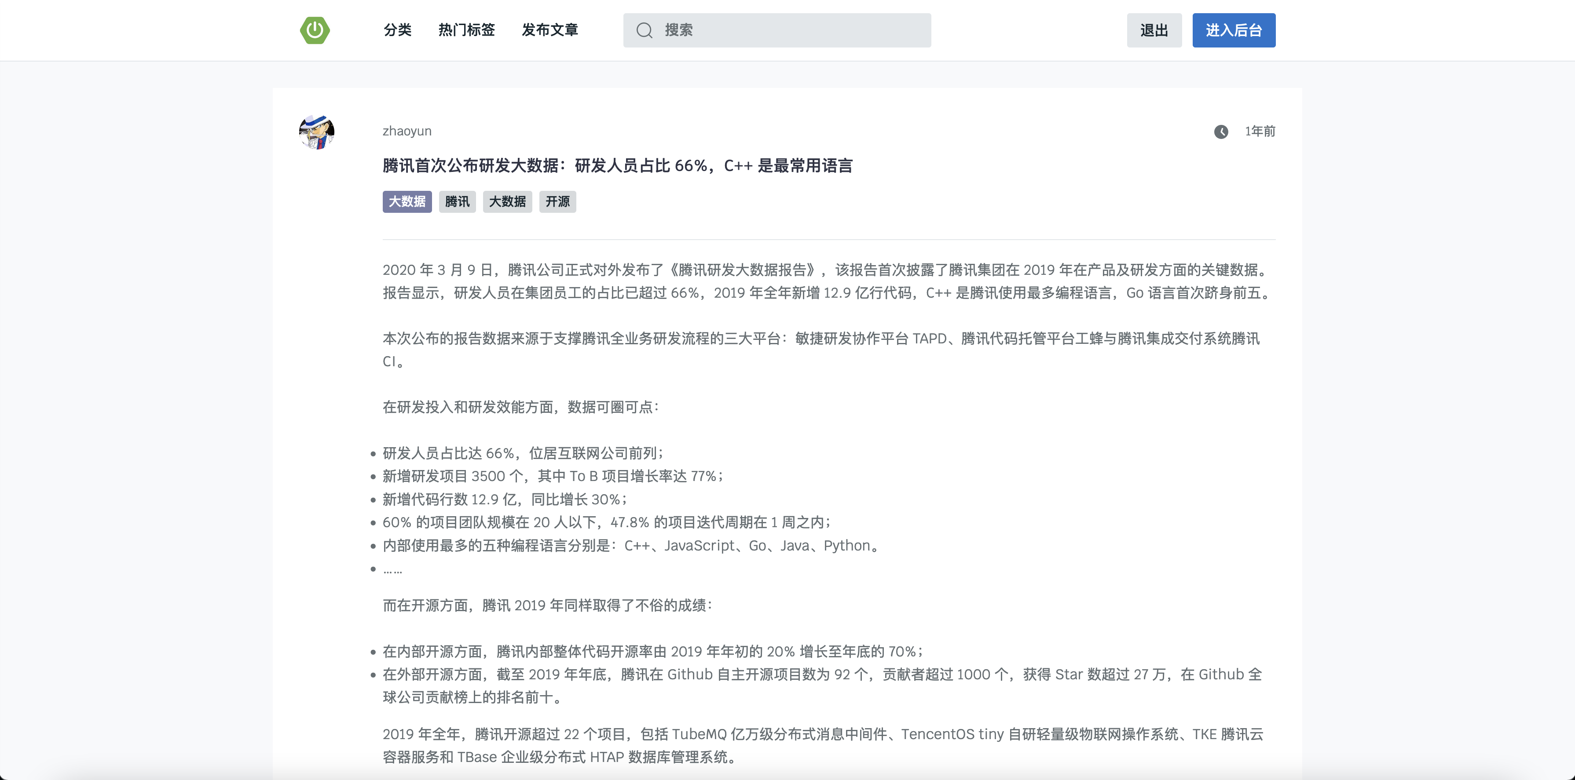Viewport: 1575px width, 780px height.
Task: Focus the 搜索 input field
Action: tap(777, 30)
